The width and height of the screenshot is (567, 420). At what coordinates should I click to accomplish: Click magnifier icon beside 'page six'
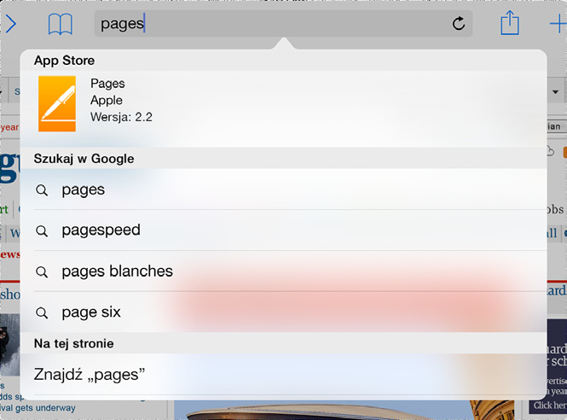[42, 312]
